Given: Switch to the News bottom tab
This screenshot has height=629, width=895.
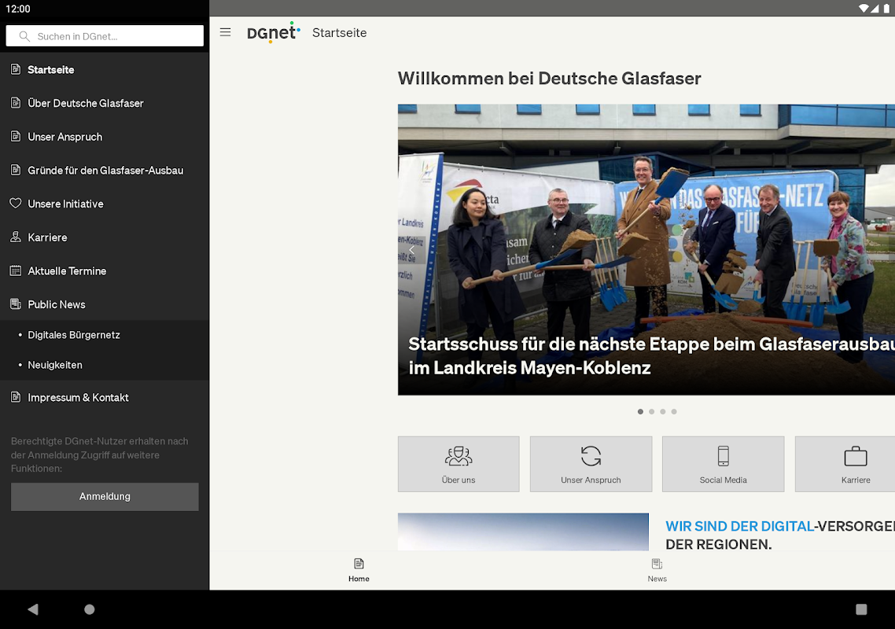Looking at the screenshot, I should pos(657,570).
